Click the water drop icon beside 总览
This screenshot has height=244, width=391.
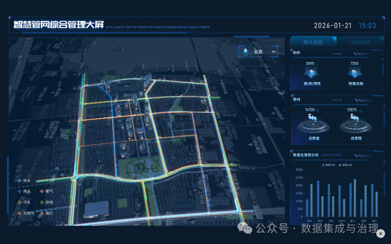[x=246, y=52]
